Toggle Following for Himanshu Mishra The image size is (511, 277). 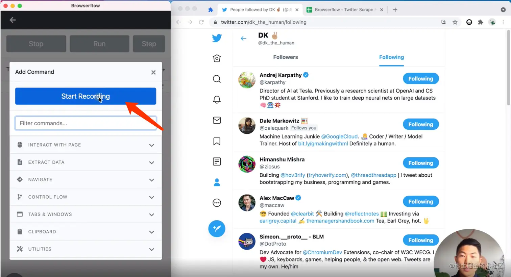(x=421, y=163)
